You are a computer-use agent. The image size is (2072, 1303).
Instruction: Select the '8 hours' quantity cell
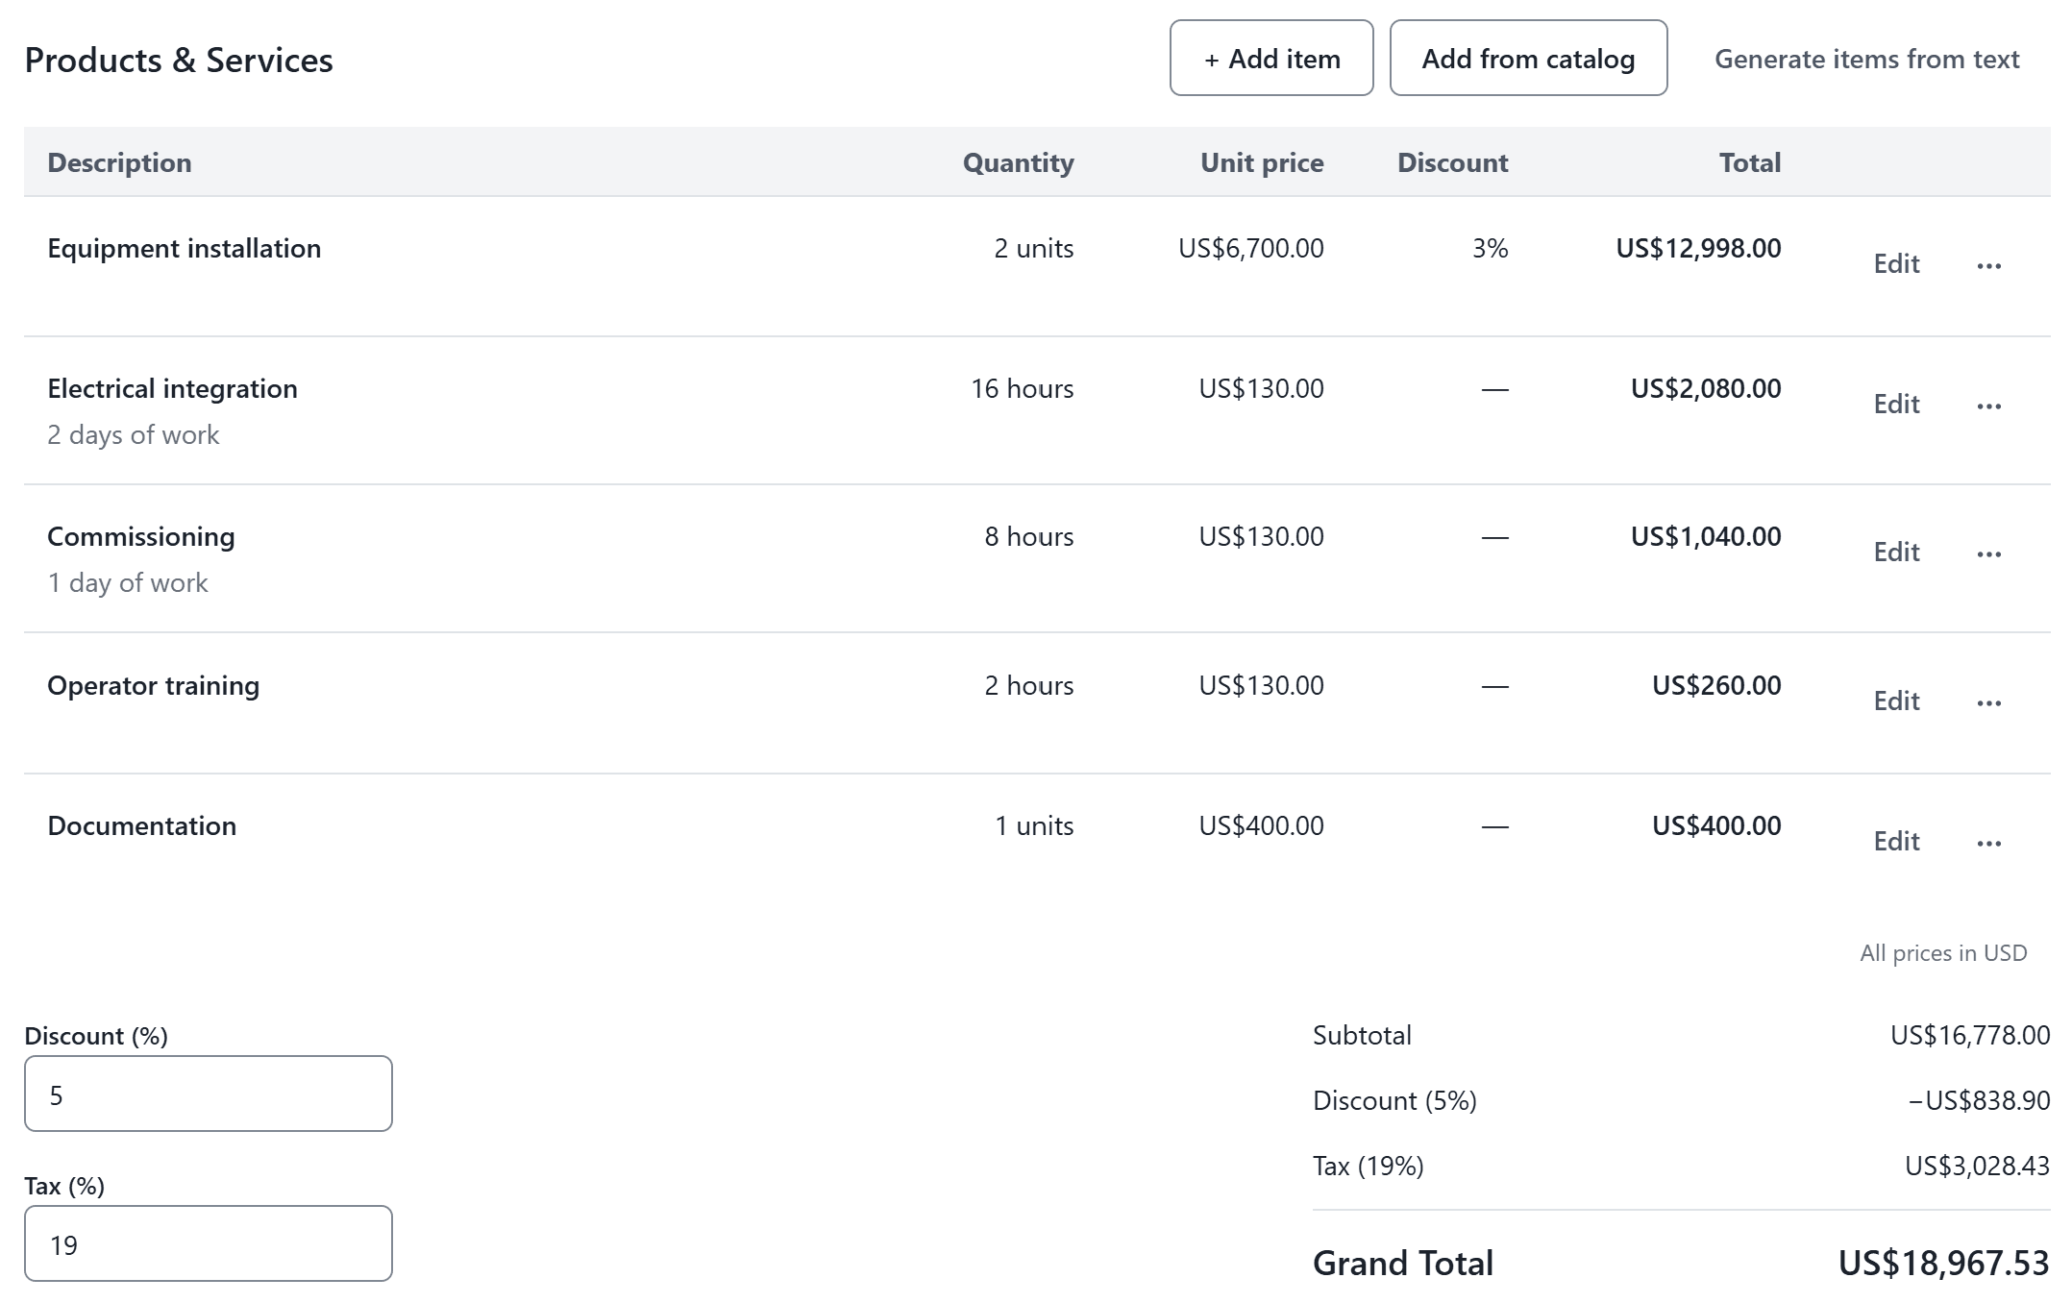(1029, 537)
